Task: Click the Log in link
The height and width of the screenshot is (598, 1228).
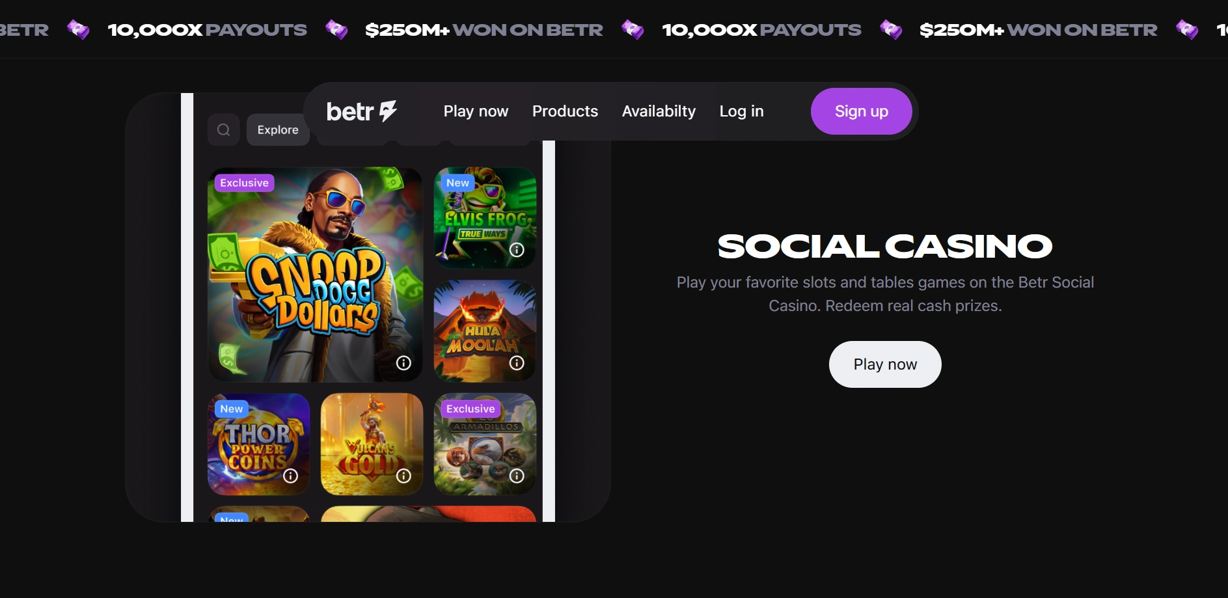Action: point(741,111)
